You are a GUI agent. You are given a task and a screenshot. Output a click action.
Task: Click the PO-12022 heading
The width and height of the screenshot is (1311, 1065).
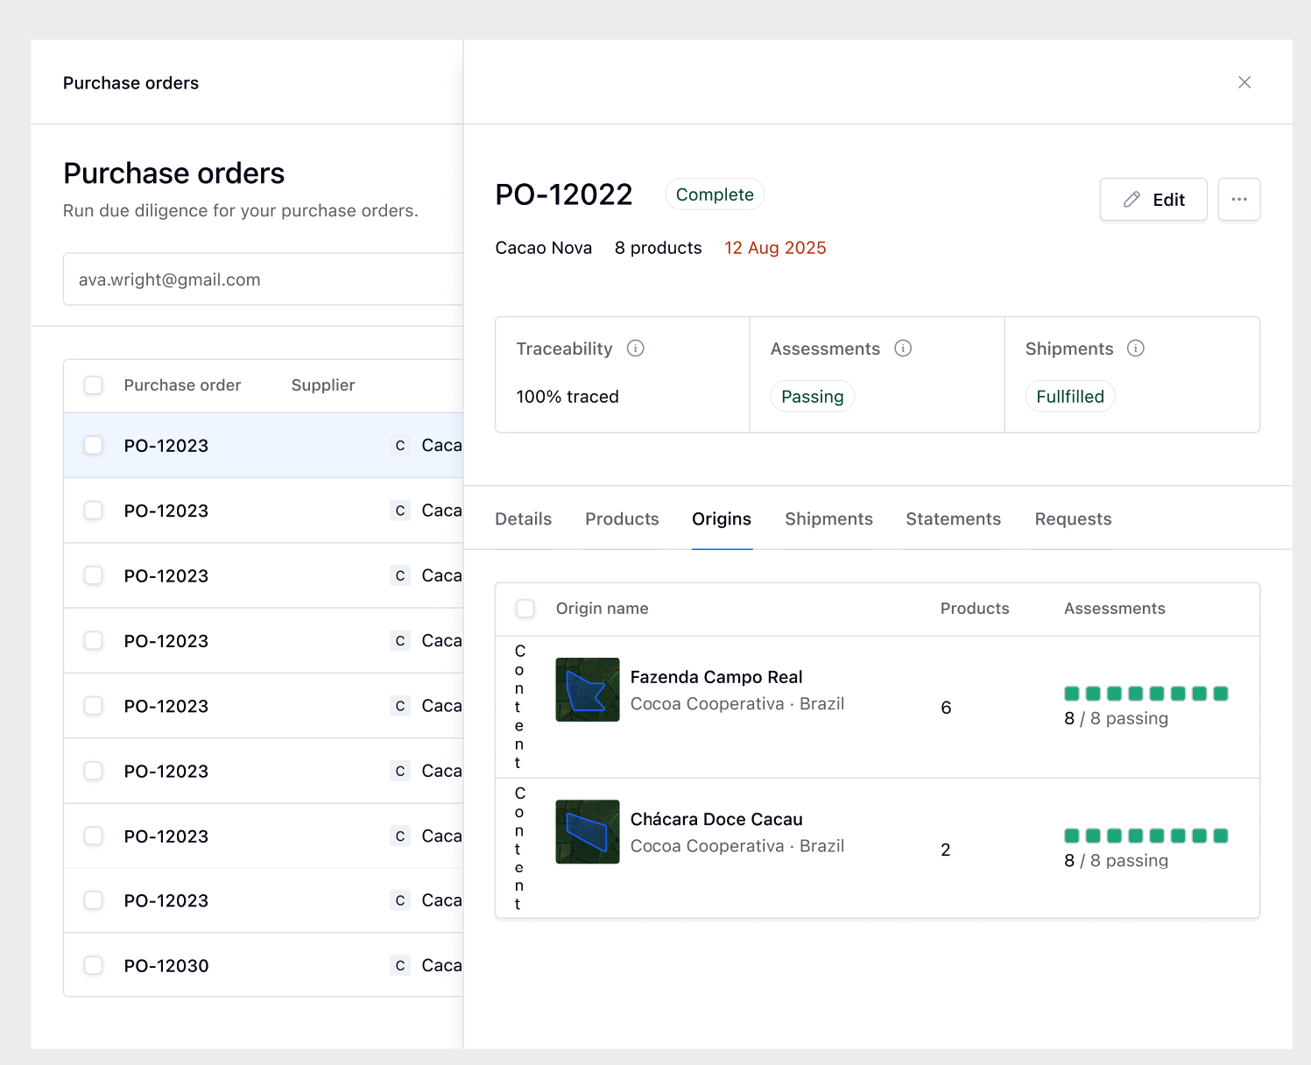[564, 194]
